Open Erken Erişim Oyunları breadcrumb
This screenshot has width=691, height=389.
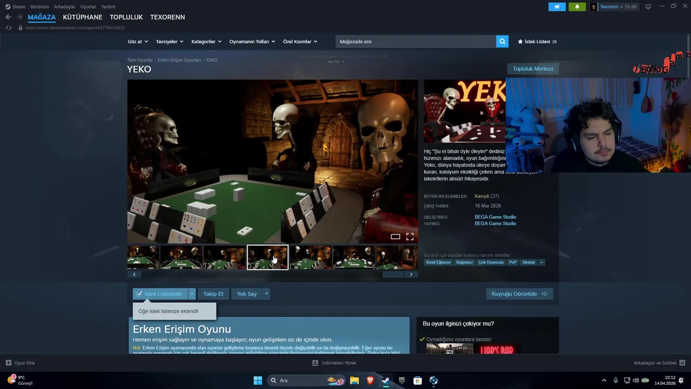point(179,60)
